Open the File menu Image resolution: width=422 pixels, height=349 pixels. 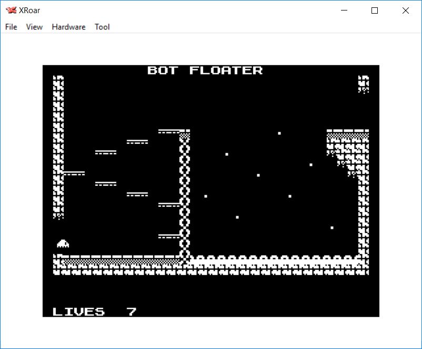point(11,27)
